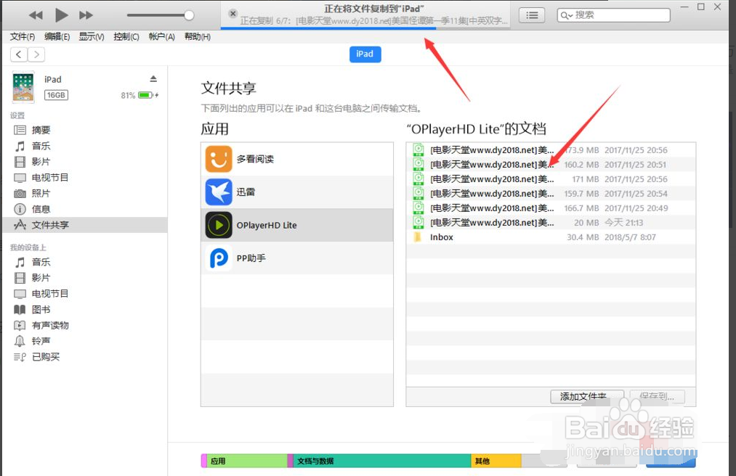Open 电视节目 under 我的设备上
The height and width of the screenshot is (476, 736).
point(84,294)
